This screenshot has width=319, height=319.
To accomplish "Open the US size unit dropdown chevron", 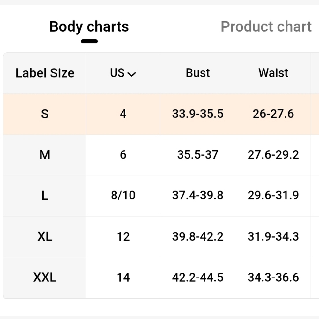I will 131,74.
